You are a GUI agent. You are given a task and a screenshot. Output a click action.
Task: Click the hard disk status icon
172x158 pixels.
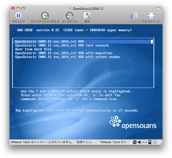(x=150, y=142)
